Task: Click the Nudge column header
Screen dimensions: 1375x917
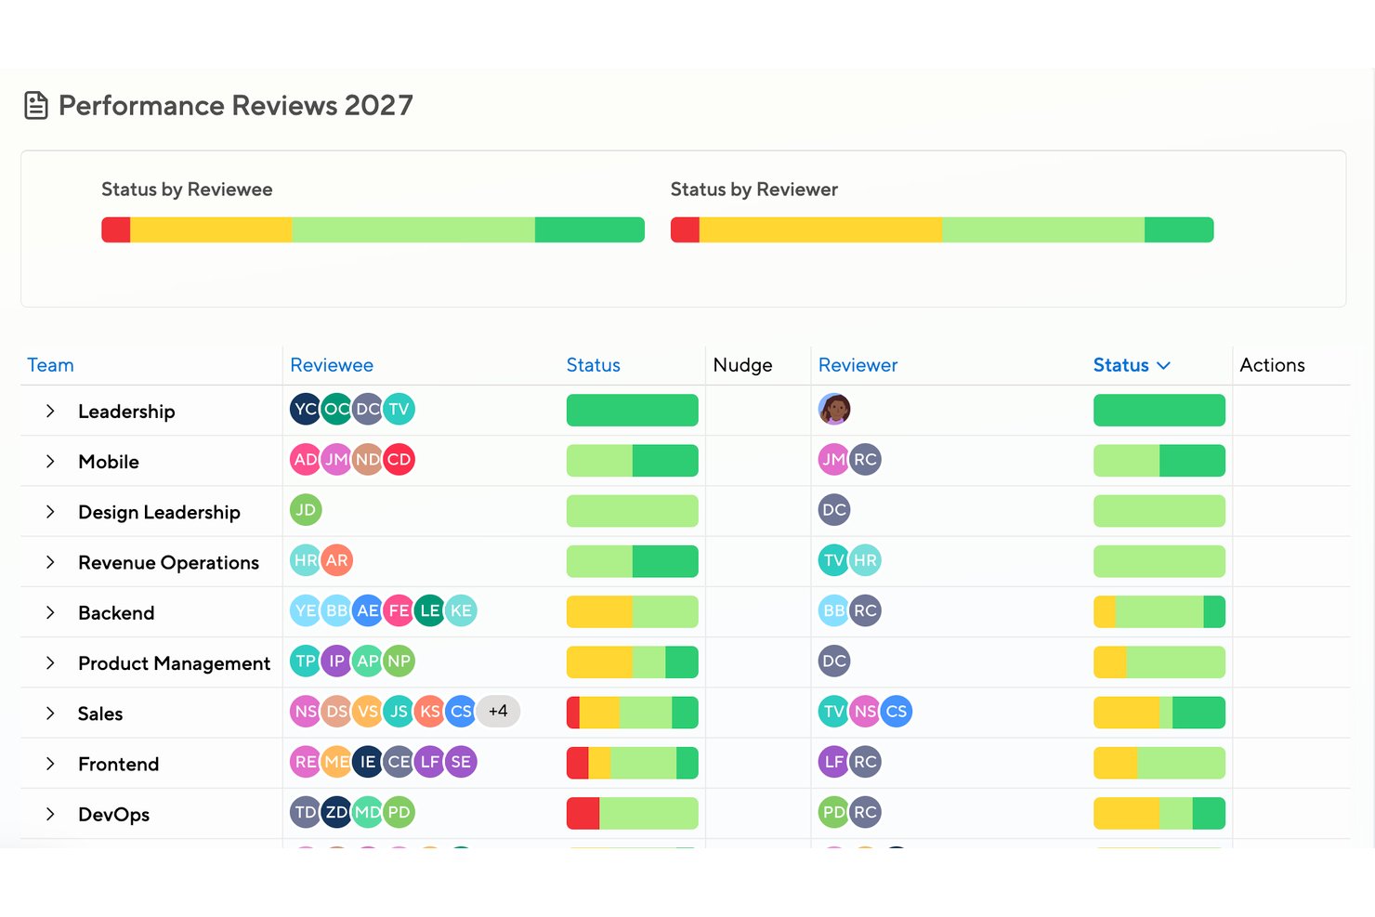Action: coord(742,365)
